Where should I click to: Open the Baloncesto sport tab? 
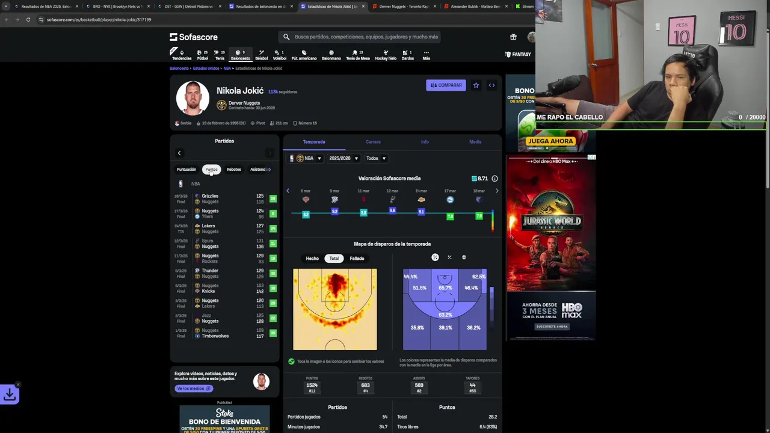240,55
